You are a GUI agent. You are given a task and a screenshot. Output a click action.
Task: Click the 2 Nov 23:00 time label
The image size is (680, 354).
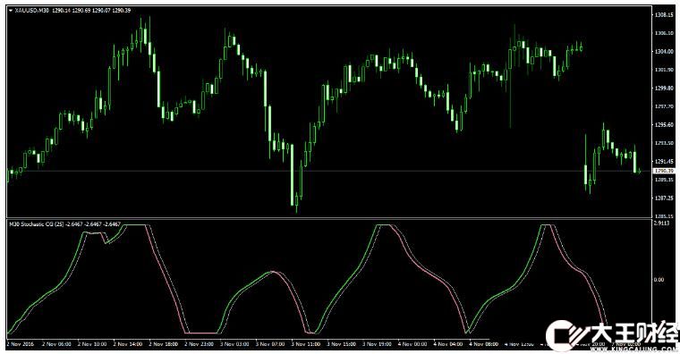point(199,344)
